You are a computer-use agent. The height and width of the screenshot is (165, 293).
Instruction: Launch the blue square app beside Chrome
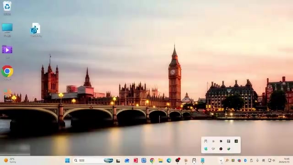[144, 160]
